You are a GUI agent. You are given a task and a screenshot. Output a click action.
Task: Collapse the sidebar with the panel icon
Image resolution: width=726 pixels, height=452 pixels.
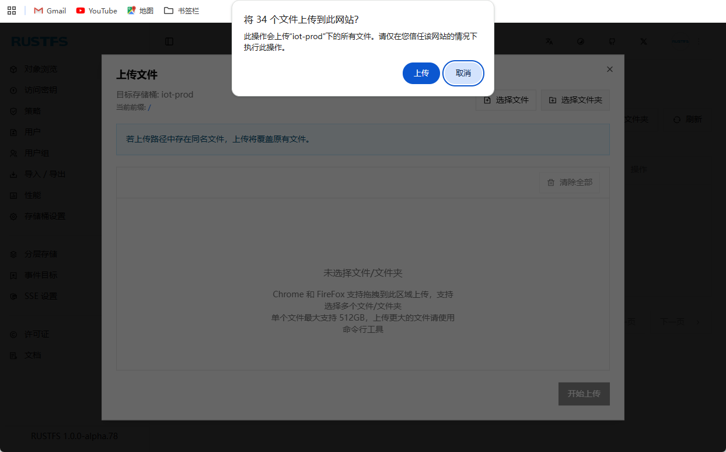pyautogui.click(x=169, y=41)
